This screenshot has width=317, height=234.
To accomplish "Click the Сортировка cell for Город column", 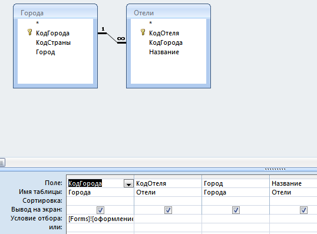I will [x=236, y=201].
